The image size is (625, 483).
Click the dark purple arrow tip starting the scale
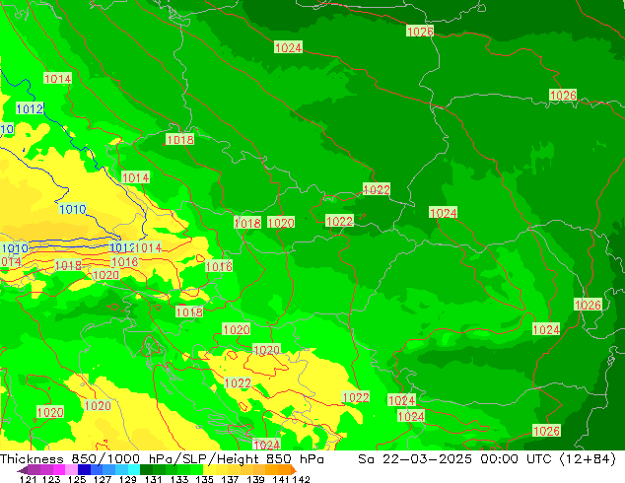coord(23,470)
